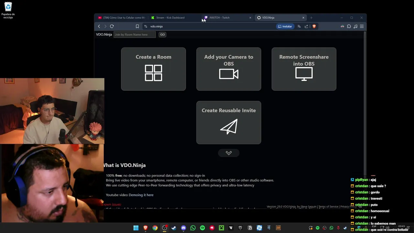This screenshot has height=233, width=414.
Task: Go back with the browser back arrow
Action: pos(99,26)
